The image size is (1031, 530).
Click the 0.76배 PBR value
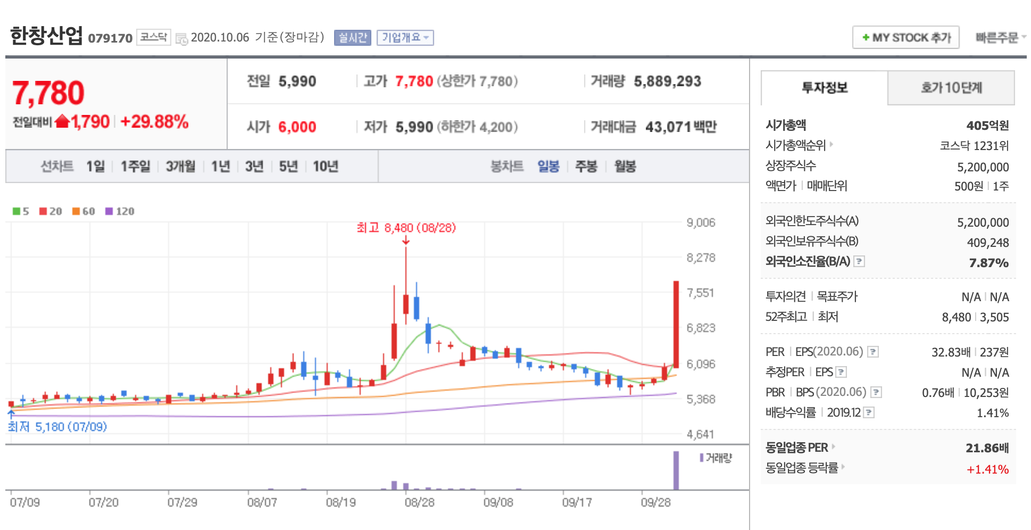938,393
